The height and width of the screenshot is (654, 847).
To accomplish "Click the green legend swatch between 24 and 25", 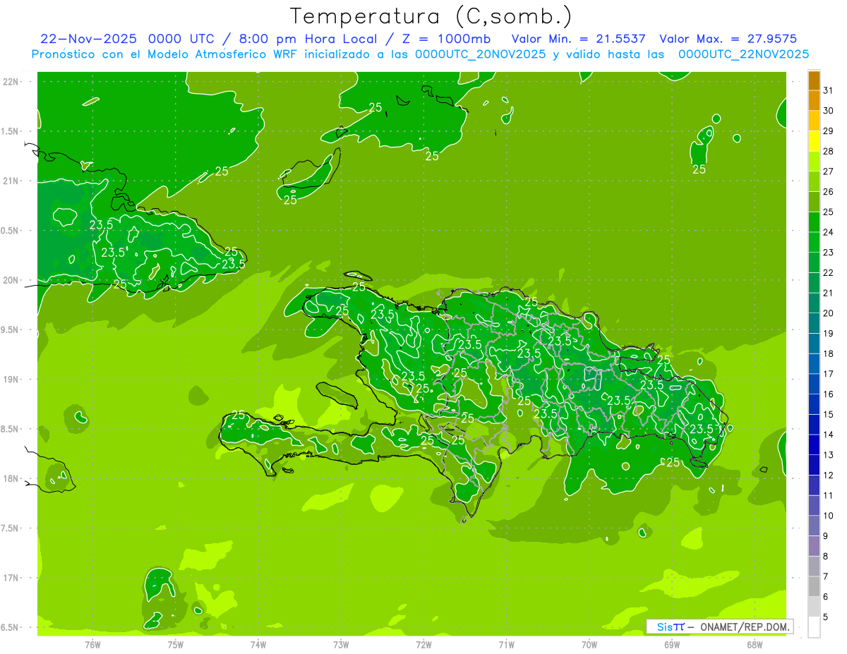I will point(814,222).
